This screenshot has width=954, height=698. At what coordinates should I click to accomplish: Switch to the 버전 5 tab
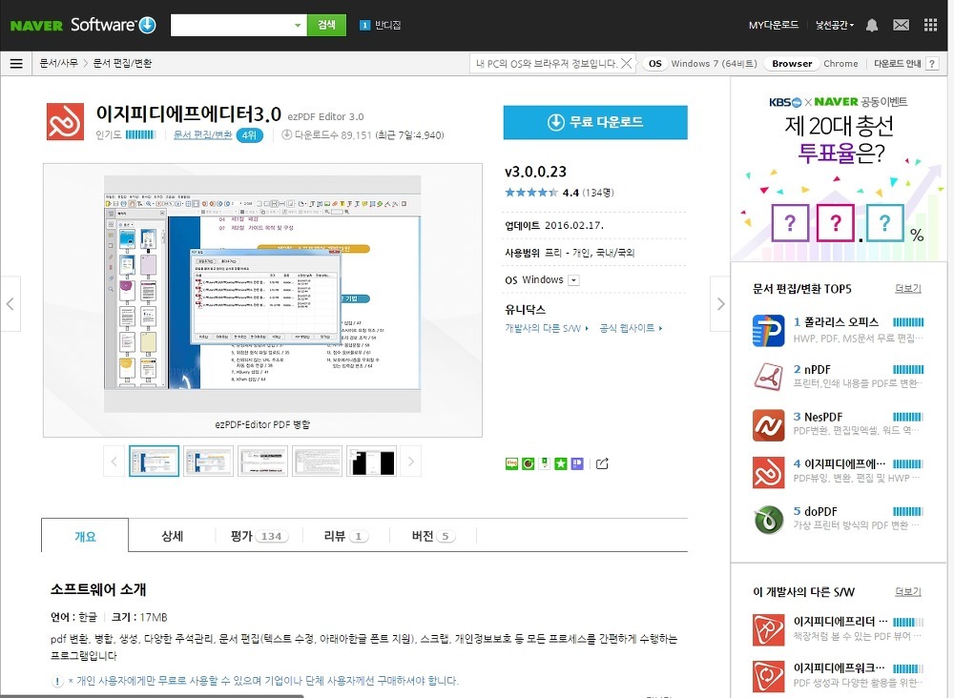432,536
